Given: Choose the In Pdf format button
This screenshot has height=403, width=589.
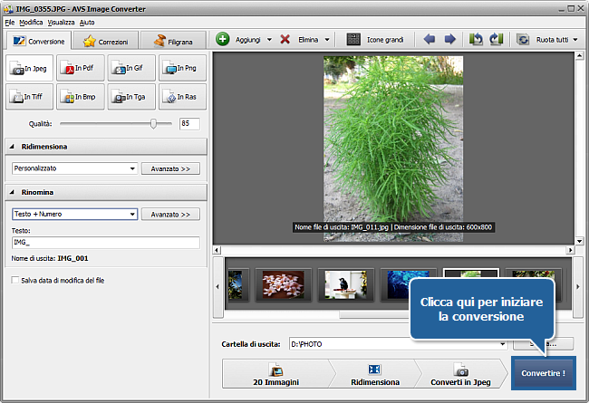Looking at the screenshot, I should pos(80,68).
